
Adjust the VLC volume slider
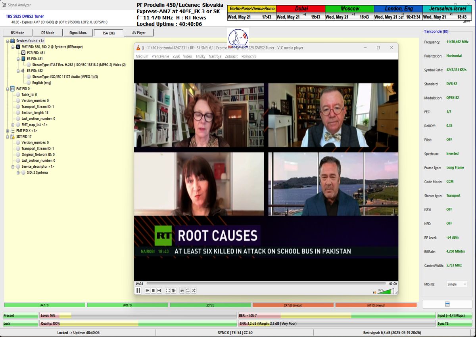[x=386, y=292]
